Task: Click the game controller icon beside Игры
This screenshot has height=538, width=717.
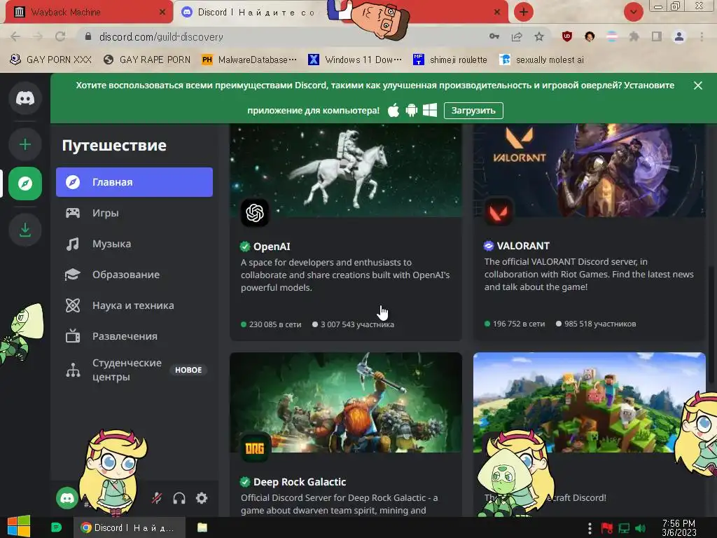Action: point(73,213)
